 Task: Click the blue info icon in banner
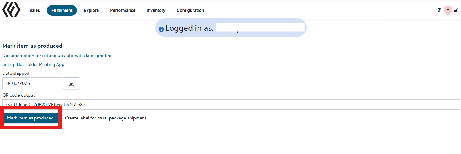[161, 29]
